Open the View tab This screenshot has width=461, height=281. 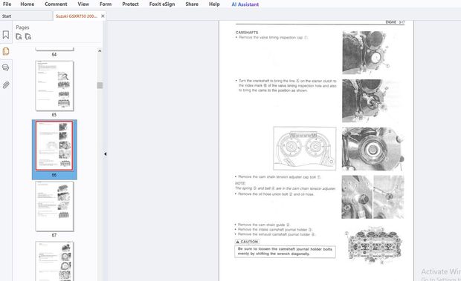click(x=83, y=4)
